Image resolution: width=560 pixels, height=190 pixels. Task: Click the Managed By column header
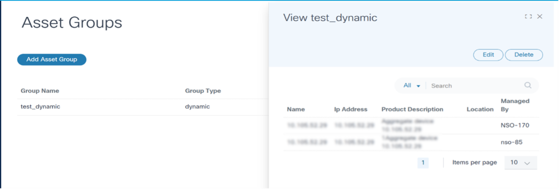(x=515, y=105)
